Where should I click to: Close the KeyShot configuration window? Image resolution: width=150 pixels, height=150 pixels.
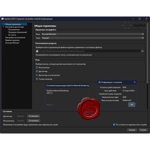(x=146, y=19)
